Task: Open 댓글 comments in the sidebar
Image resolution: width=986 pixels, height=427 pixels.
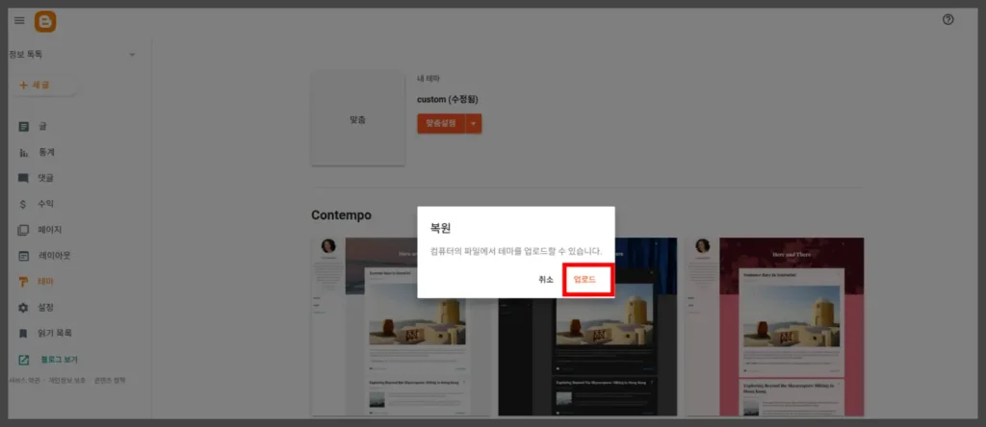Action: [x=45, y=178]
